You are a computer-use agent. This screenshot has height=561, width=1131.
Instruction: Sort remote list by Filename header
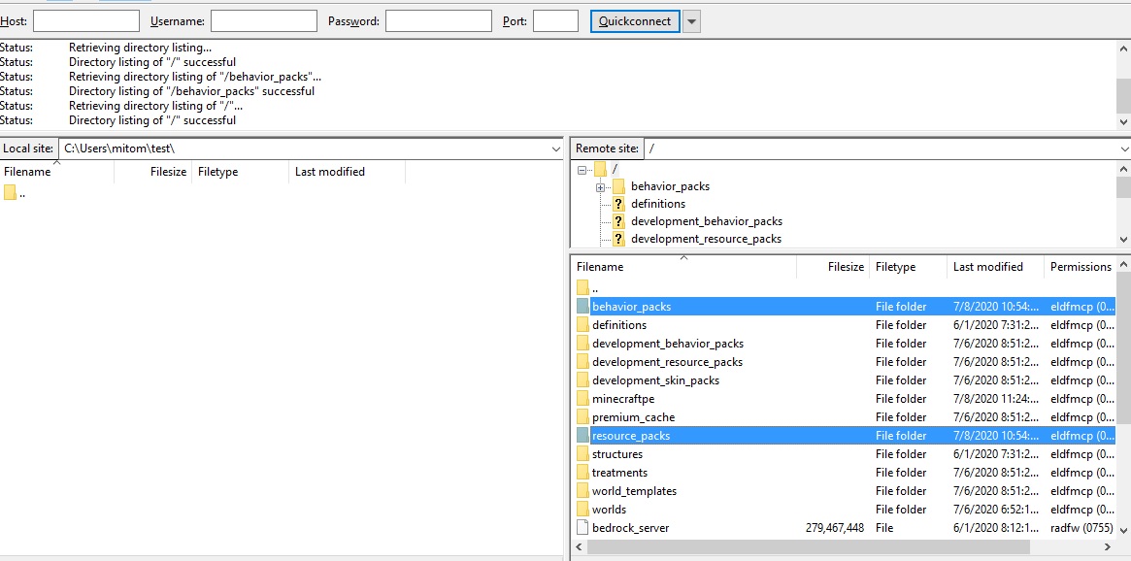[x=683, y=267]
